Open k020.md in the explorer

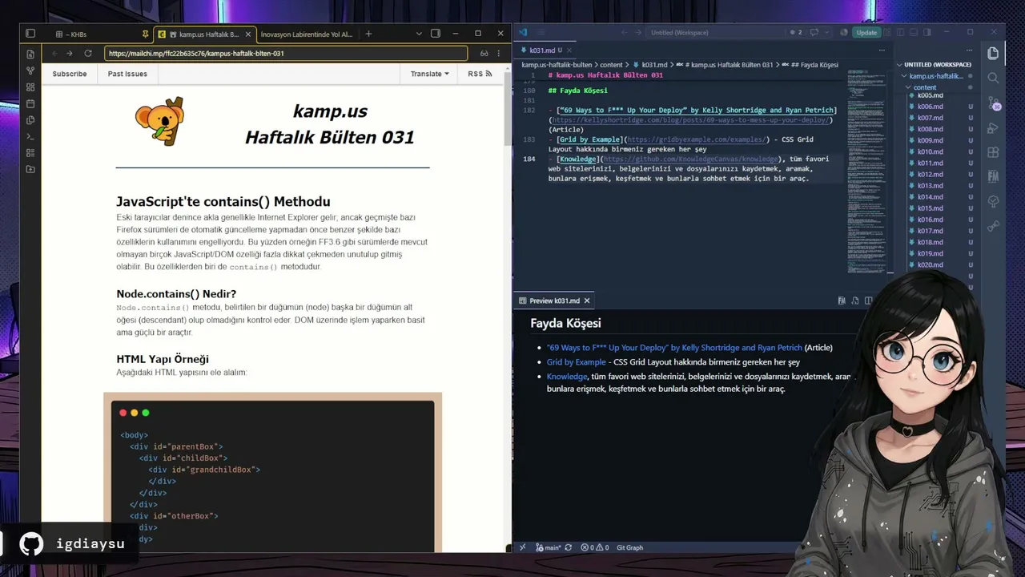931,264
